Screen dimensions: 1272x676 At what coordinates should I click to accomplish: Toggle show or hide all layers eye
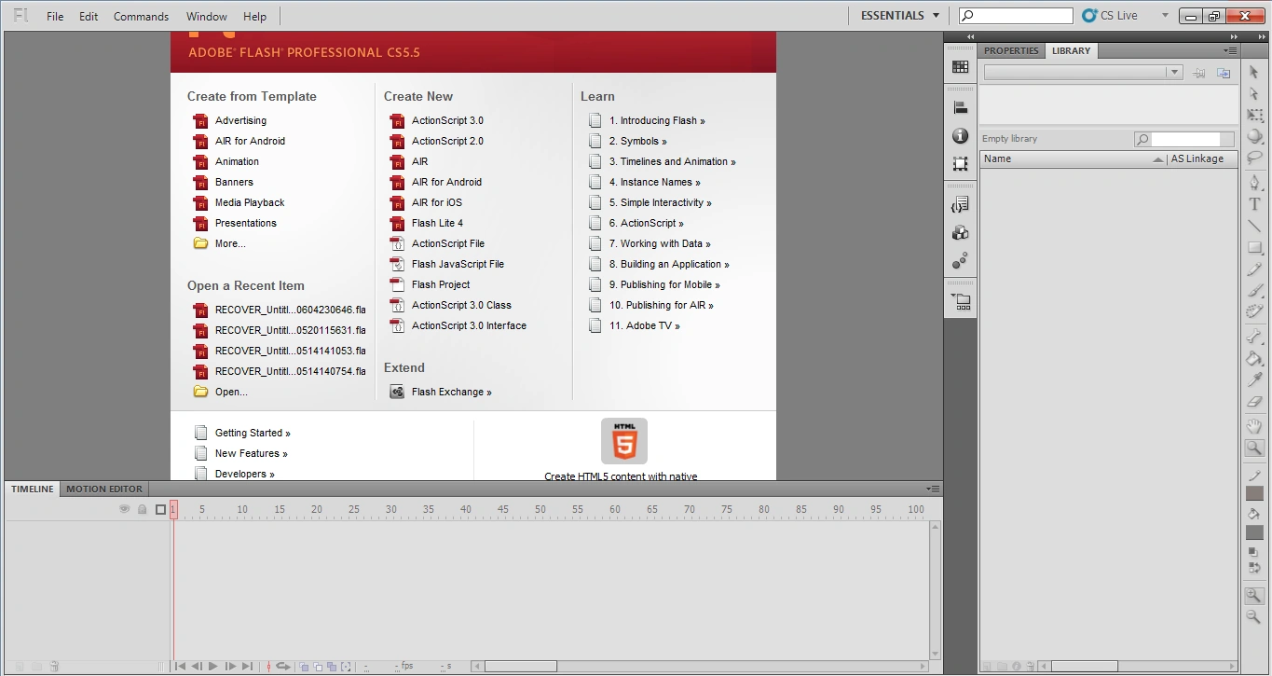tap(124, 509)
